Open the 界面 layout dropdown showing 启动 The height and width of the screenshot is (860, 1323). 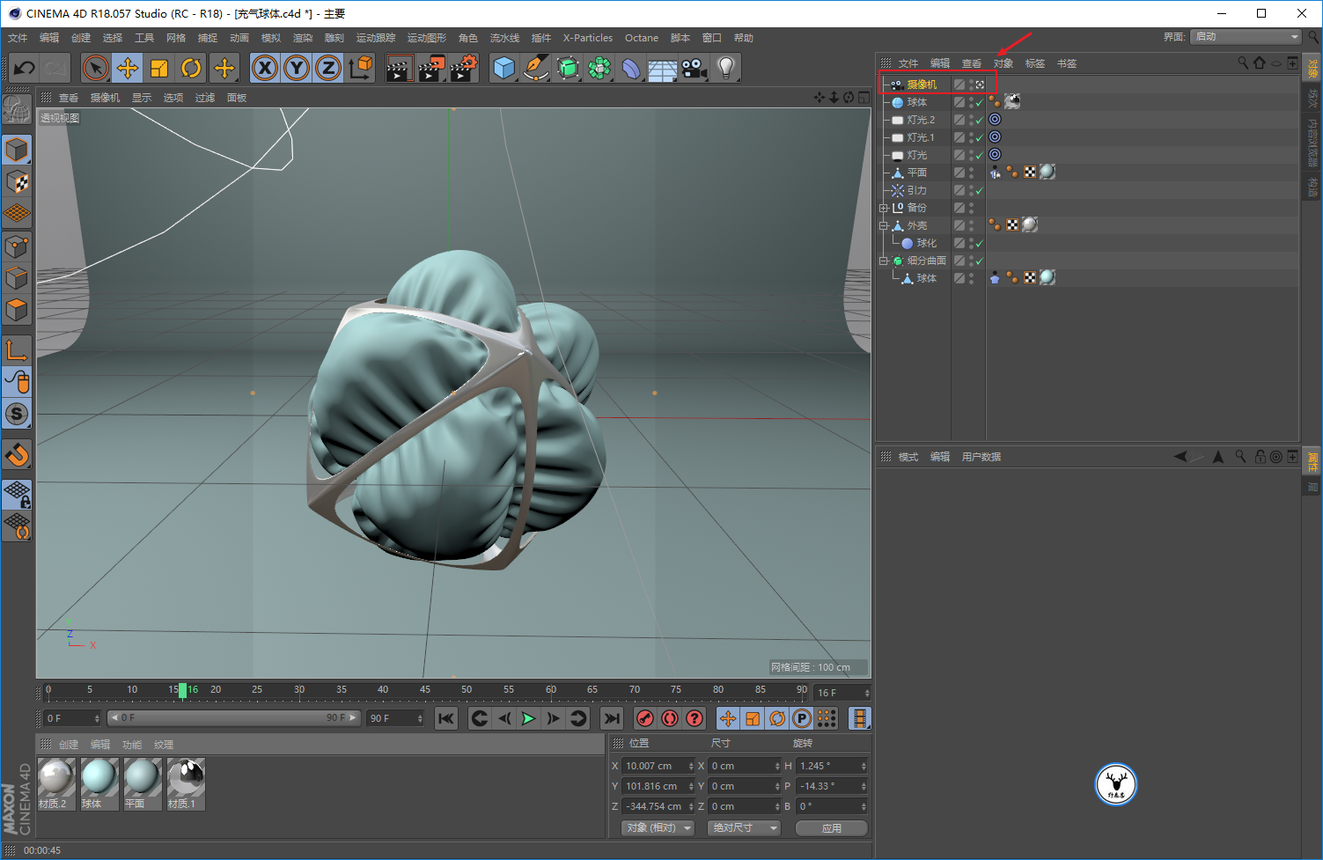point(1246,37)
